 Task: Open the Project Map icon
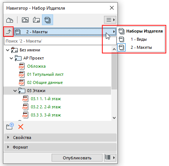[10, 20]
